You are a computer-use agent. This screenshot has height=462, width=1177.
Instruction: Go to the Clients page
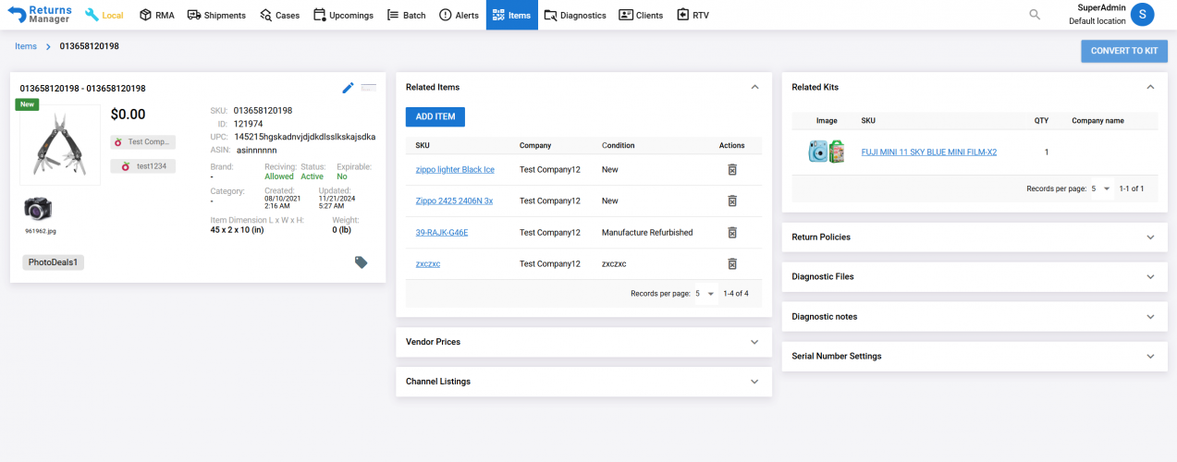(641, 15)
